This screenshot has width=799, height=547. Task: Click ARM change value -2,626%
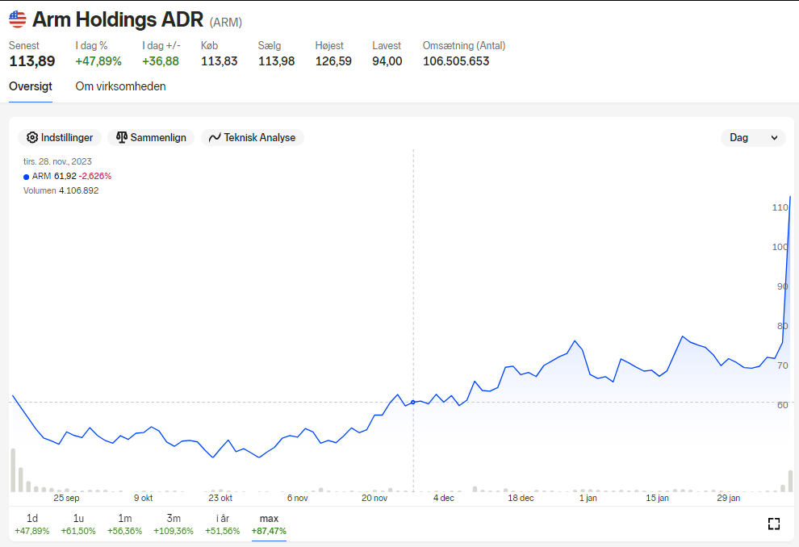pos(95,176)
